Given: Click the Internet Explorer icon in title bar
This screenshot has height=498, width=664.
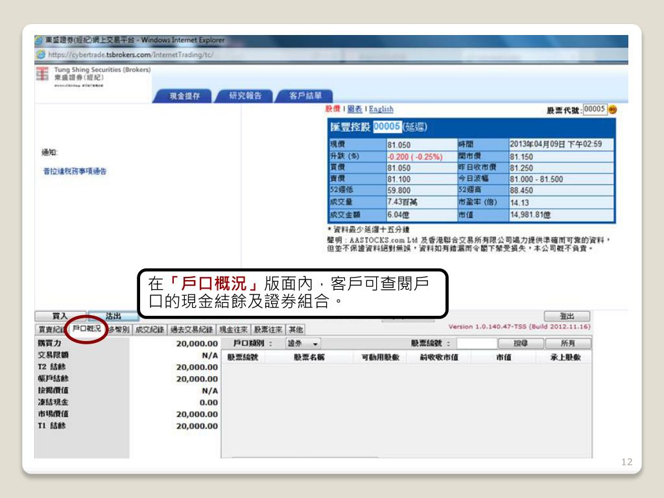Looking at the screenshot, I should click(x=39, y=40).
